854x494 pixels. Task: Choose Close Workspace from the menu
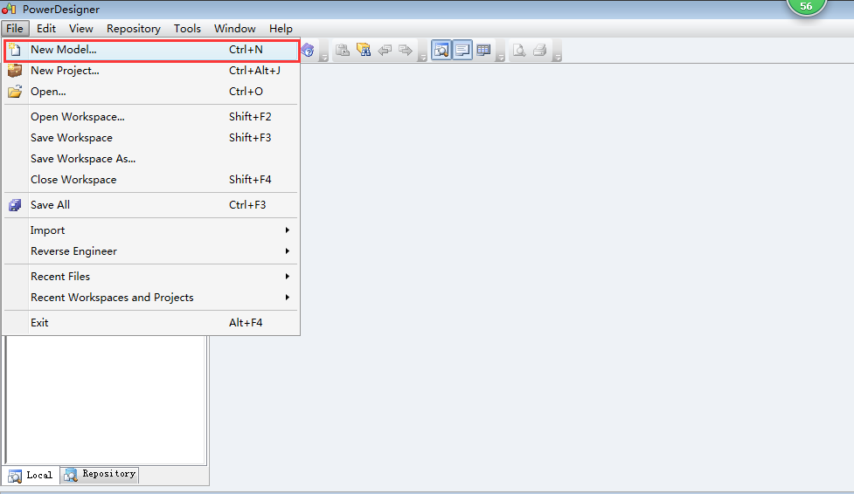[152, 180]
